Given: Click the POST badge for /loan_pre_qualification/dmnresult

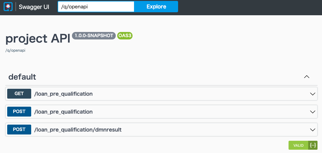Looking at the screenshot, I should click(19, 129).
